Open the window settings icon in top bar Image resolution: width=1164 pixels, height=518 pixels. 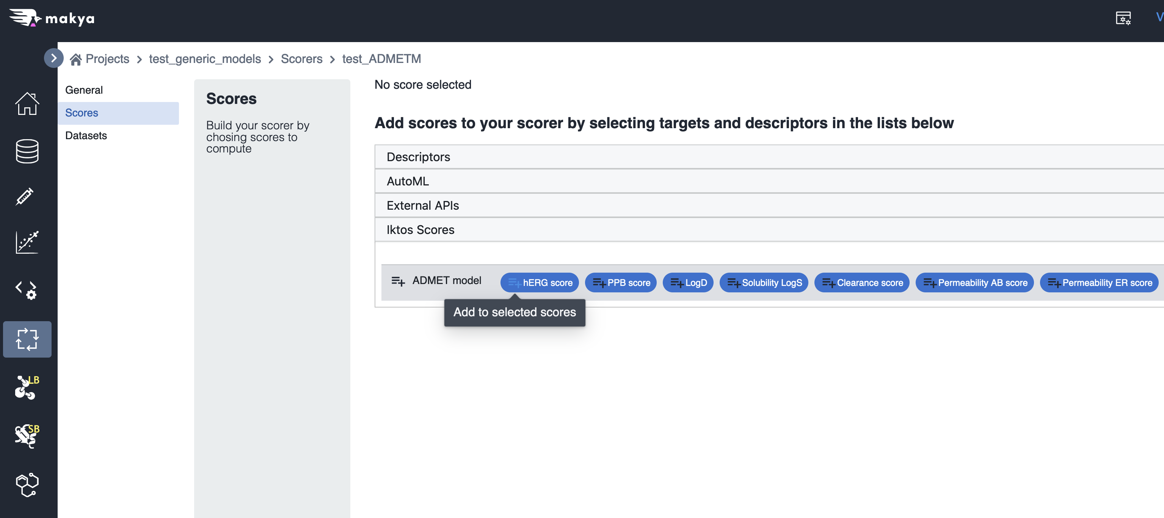1123,18
